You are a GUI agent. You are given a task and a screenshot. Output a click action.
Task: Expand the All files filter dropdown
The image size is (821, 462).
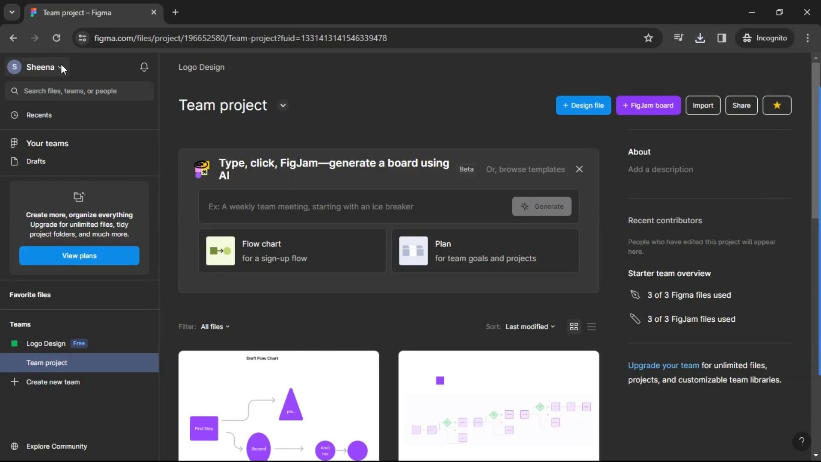216,326
